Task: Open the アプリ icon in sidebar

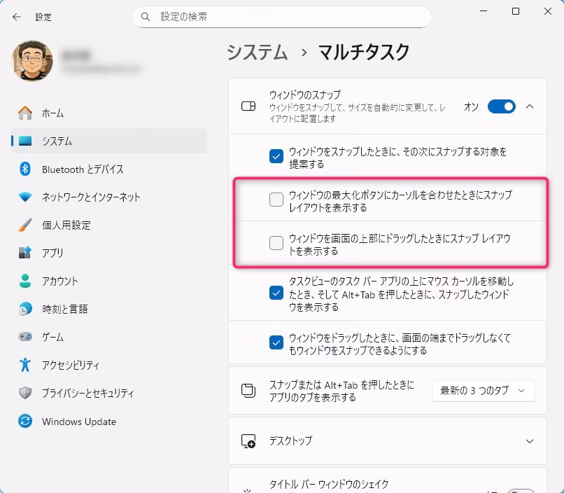Action: (x=25, y=253)
